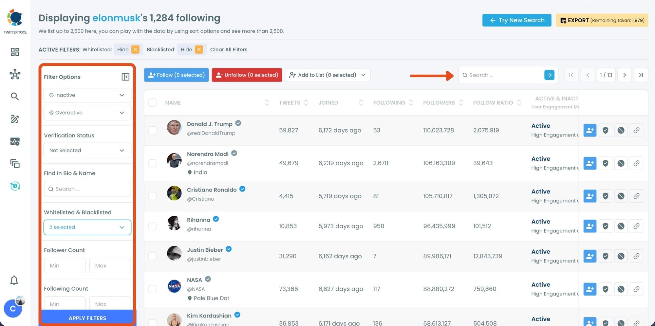Open the dashboard icon in the sidebar
This screenshot has height=326, width=655.
point(15,52)
